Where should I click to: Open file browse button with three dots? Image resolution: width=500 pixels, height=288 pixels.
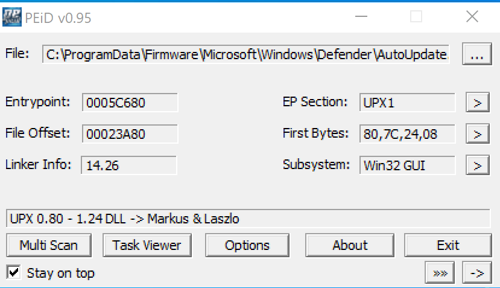point(476,54)
